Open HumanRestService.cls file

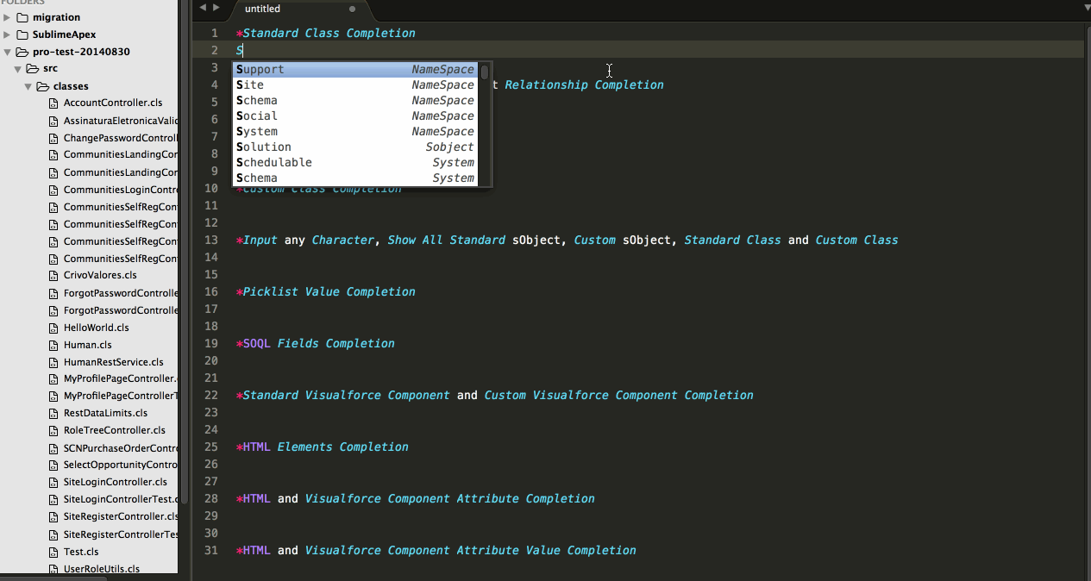(x=113, y=362)
